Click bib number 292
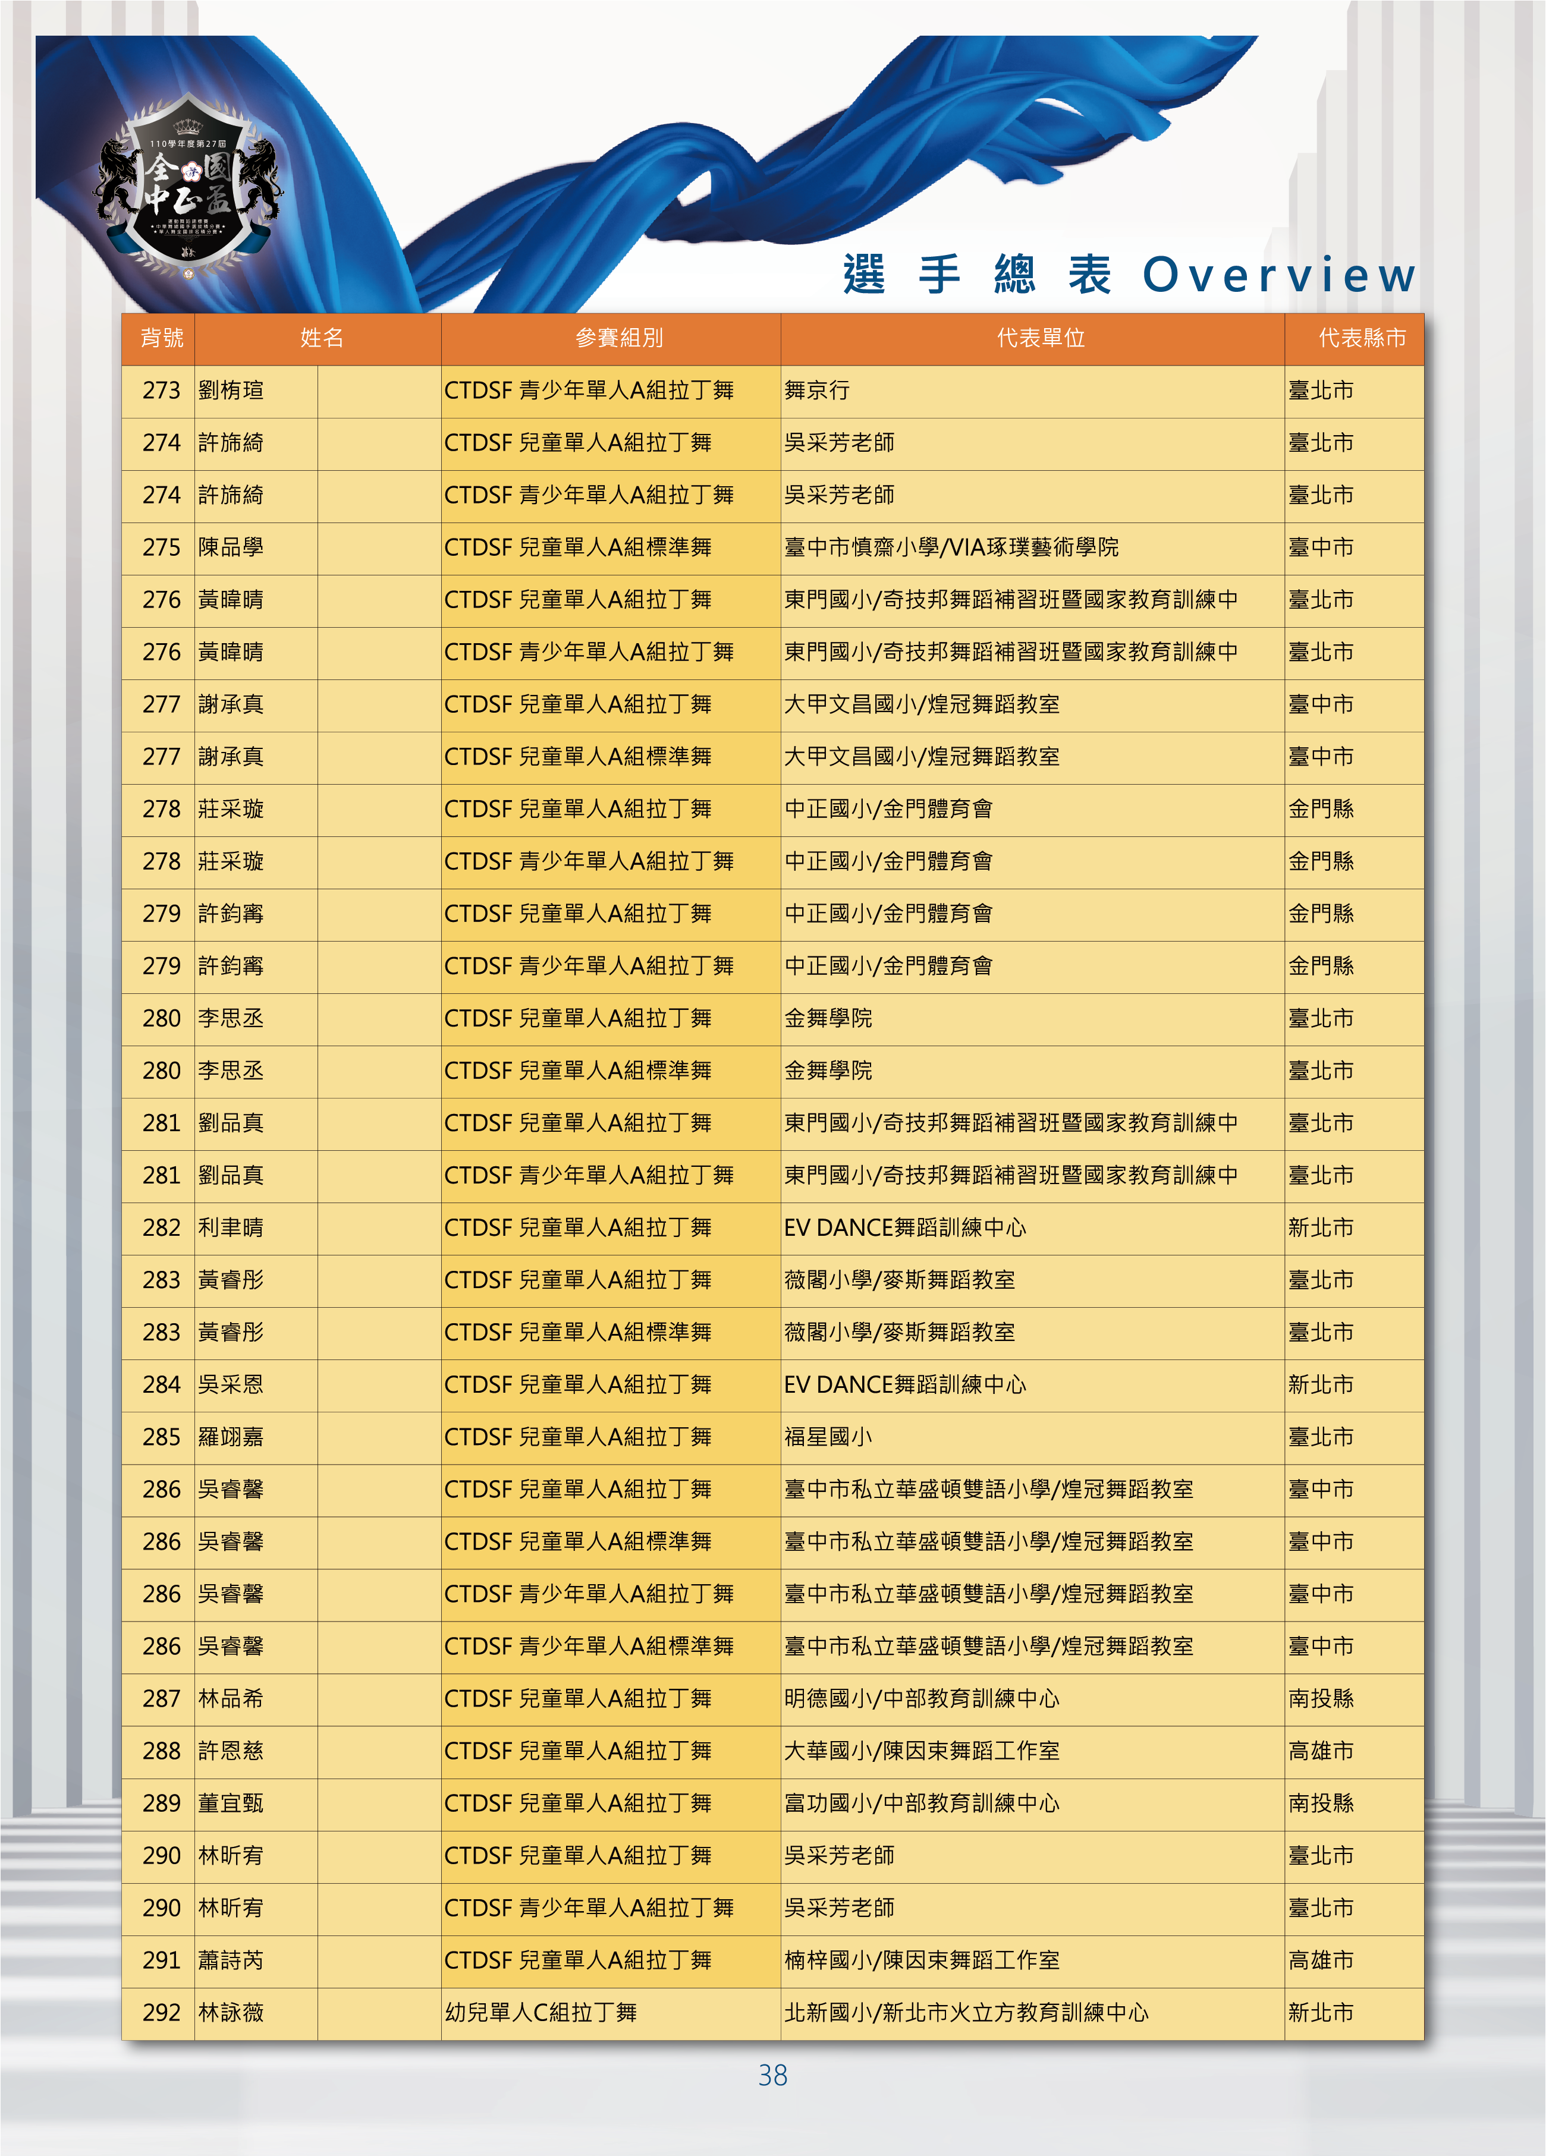Viewport: 1546px width, 2156px height. pos(162,2013)
